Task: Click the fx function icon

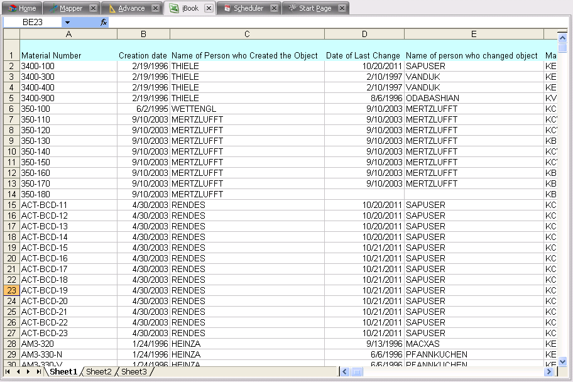Action: tap(104, 22)
